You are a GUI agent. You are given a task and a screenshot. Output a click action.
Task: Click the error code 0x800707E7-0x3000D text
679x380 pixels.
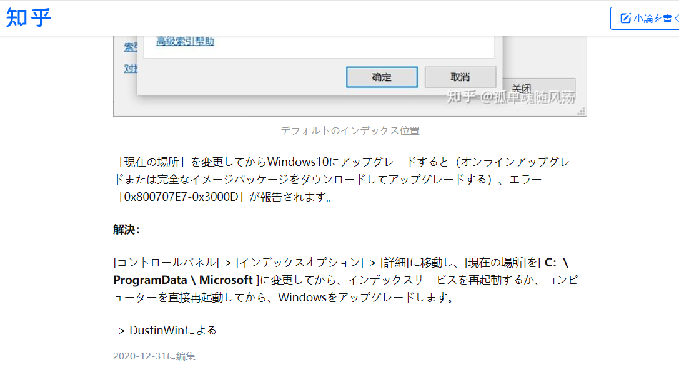[181, 197]
